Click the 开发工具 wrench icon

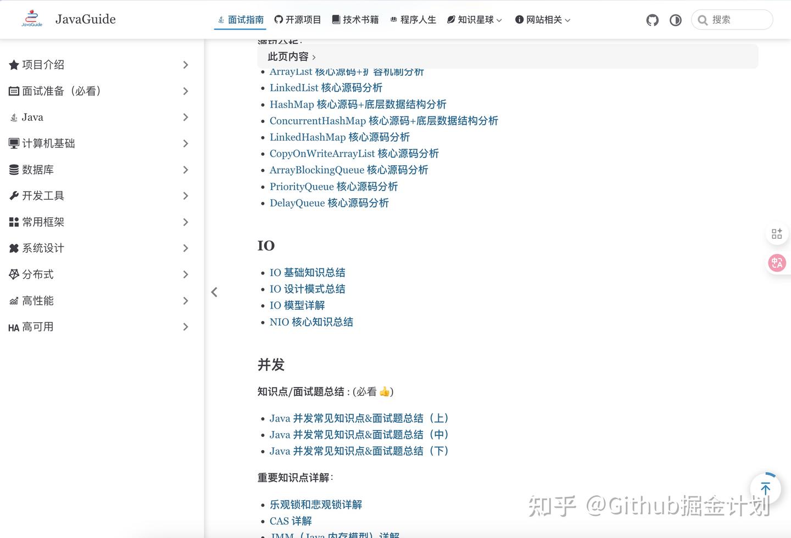point(14,195)
